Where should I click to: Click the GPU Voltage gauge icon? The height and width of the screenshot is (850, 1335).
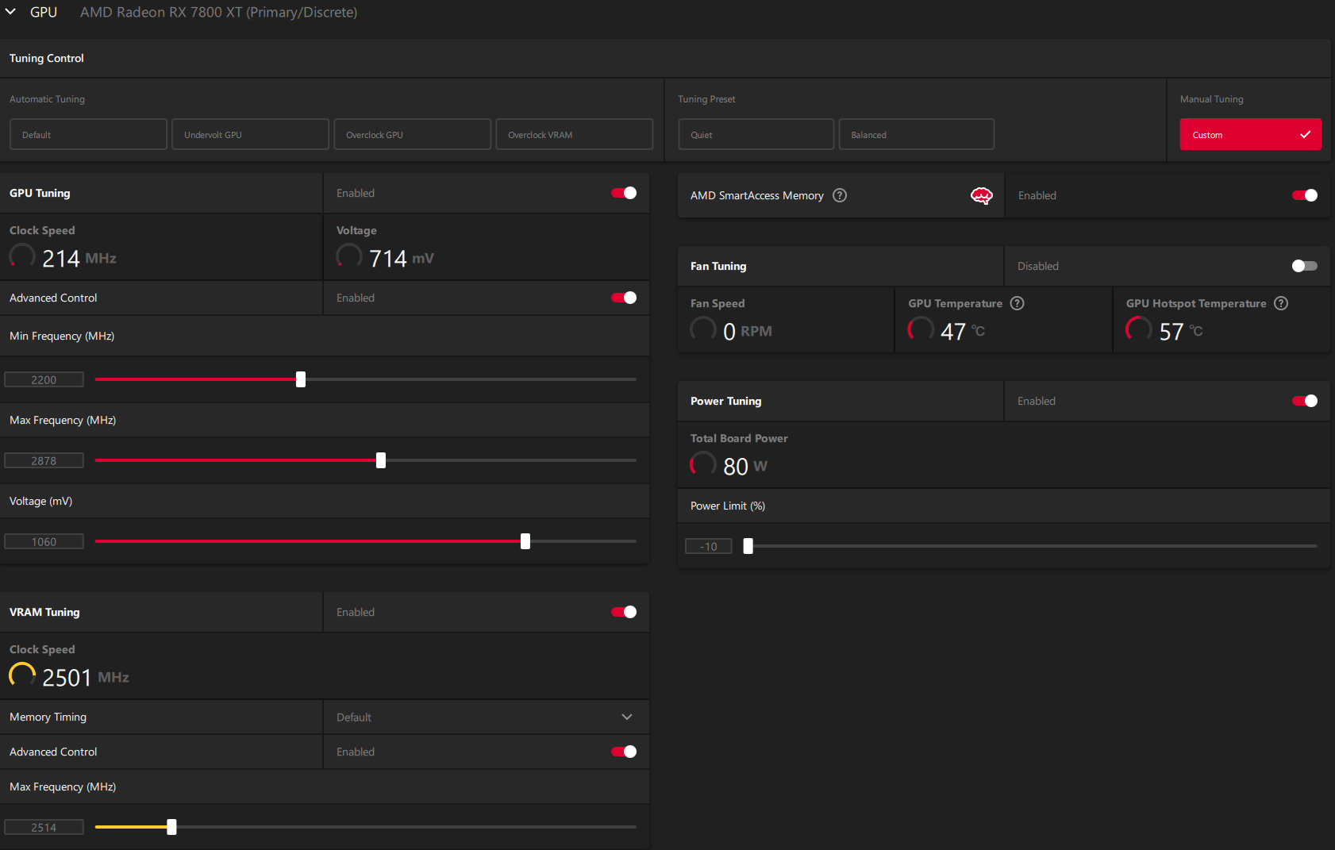point(349,256)
